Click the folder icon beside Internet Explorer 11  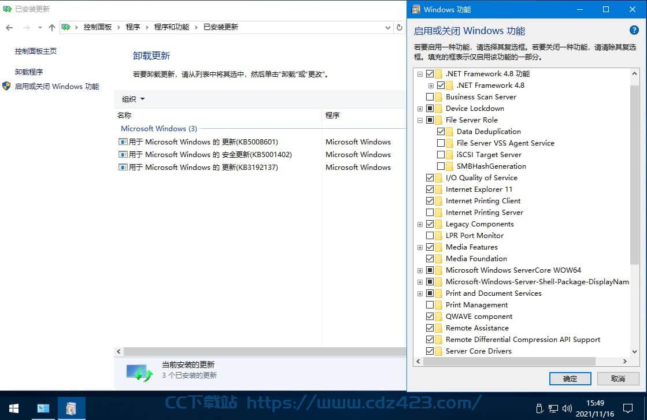pos(438,189)
